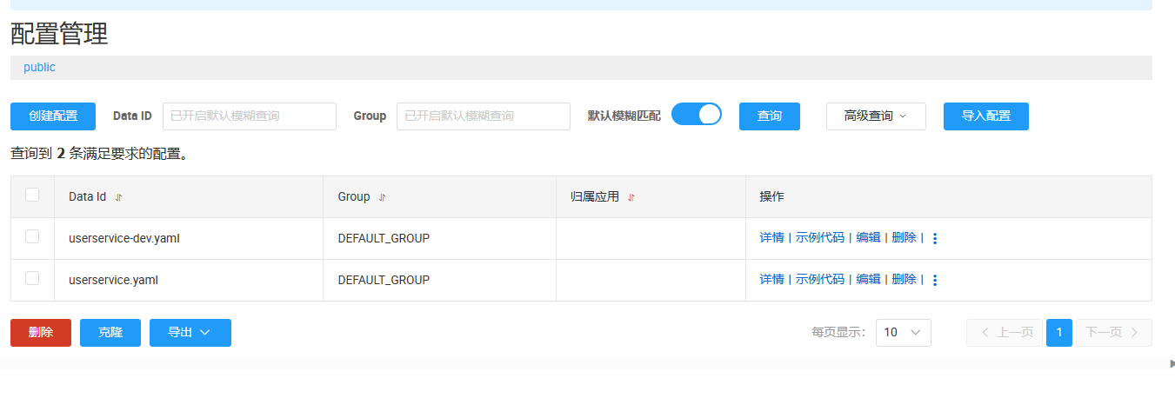The height and width of the screenshot is (398, 1175).
Task: Expand the 高级查询 advanced query dropdown
Action: [x=875, y=116]
